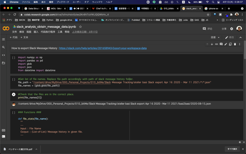Screen dimensions: 246x154
Task: Click the Colab CO logo
Action: [x=6, y=28]
